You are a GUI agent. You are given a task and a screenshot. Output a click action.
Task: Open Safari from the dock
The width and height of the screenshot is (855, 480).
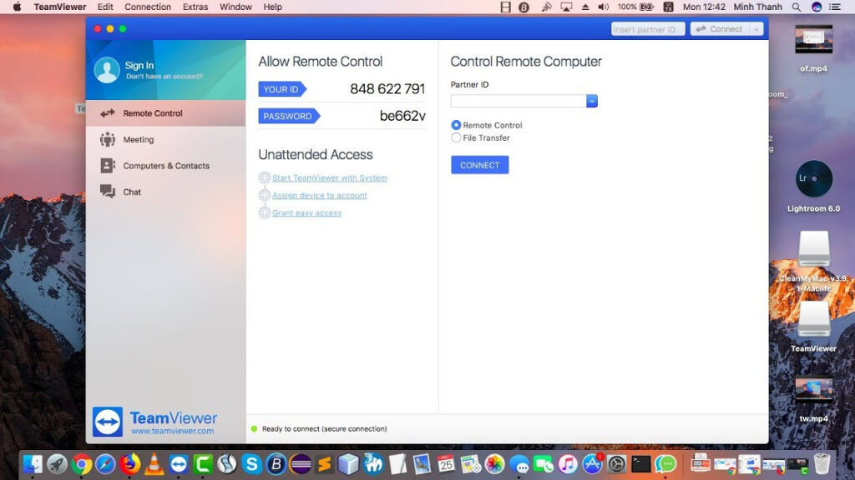point(105,464)
